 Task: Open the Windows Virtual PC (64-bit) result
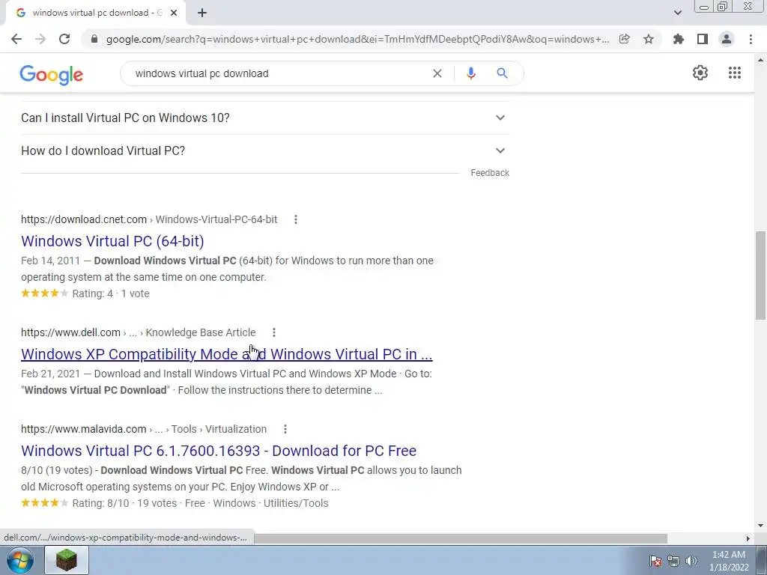point(112,241)
